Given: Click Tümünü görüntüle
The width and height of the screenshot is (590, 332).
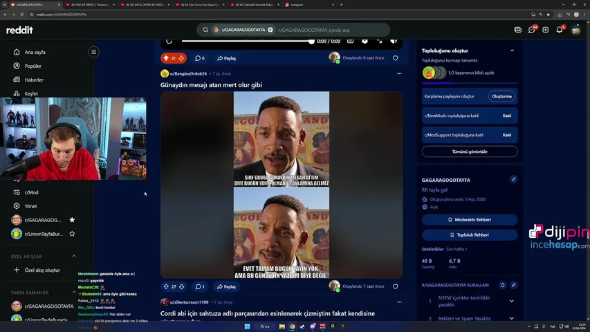Looking at the screenshot, I should (x=470, y=151).
